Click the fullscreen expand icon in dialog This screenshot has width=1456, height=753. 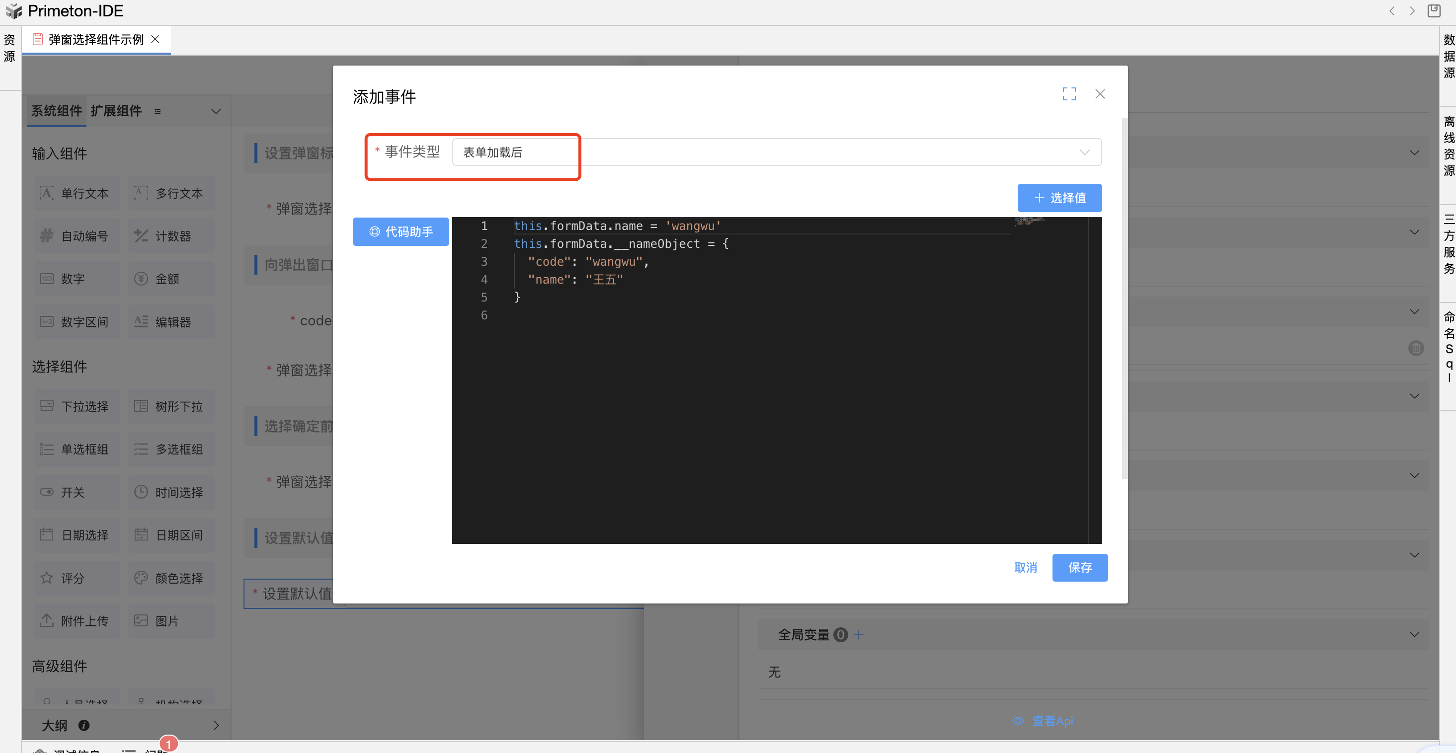click(x=1069, y=94)
